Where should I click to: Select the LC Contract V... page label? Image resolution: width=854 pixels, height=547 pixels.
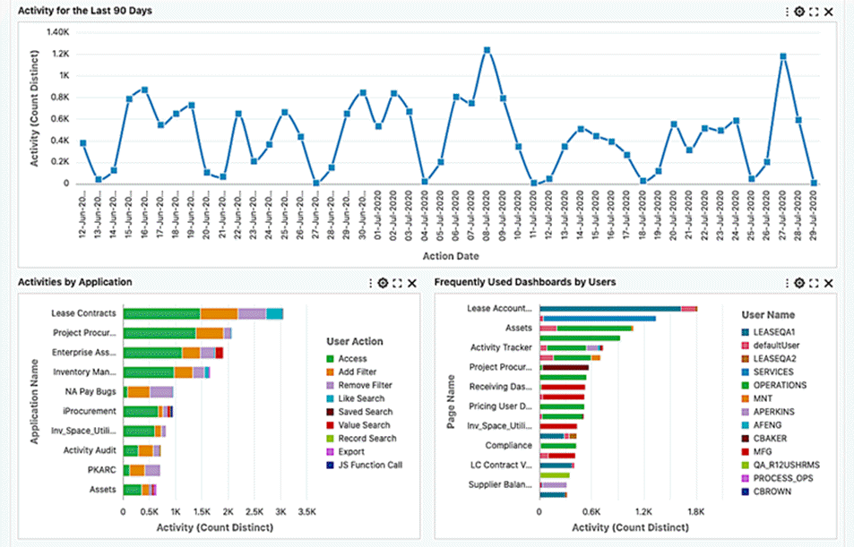(x=501, y=465)
